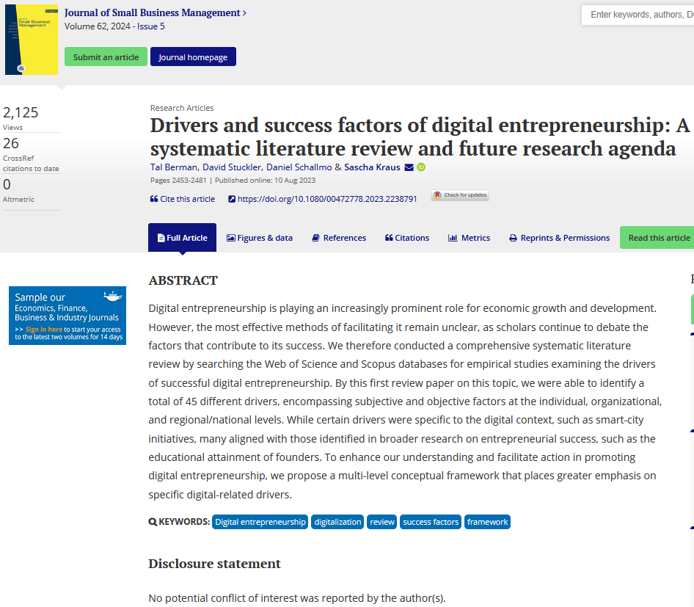Click the external link icon before the DOI
This screenshot has width=694, height=607.
232,199
